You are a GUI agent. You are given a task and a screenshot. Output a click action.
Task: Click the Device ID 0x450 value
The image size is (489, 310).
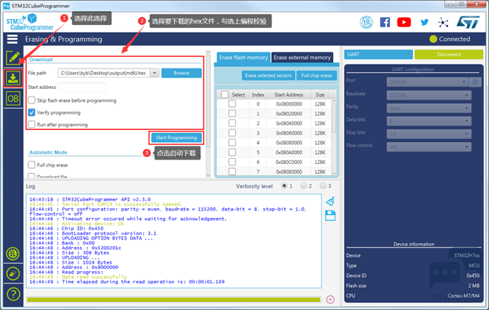473,276
